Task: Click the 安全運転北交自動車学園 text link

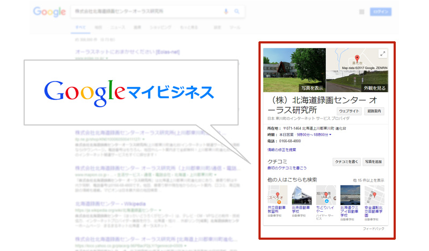Action: coord(373,212)
